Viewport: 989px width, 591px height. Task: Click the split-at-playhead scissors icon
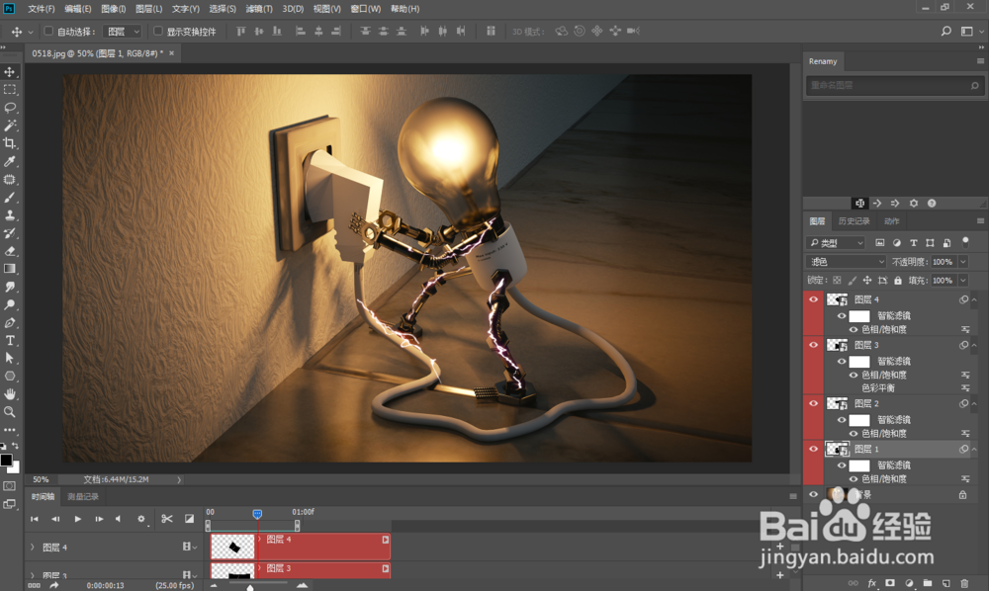[x=166, y=519]
